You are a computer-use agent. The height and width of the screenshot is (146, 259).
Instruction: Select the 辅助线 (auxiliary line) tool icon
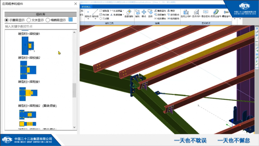click(95, 12)
